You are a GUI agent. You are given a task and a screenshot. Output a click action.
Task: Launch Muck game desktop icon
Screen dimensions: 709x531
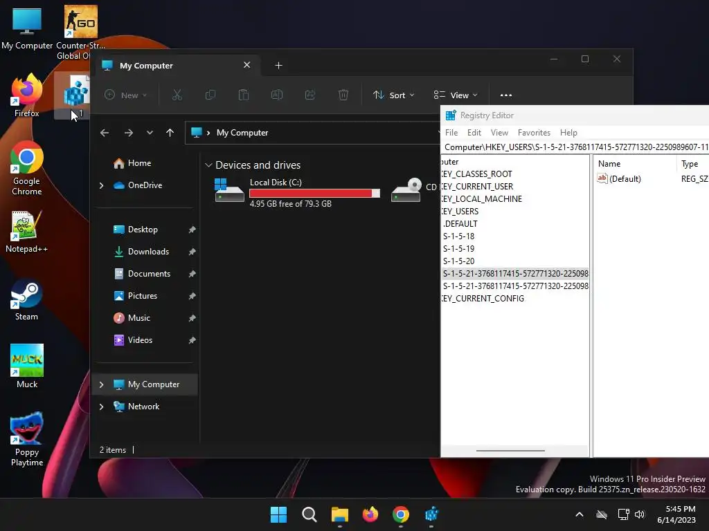click(27, 366)
